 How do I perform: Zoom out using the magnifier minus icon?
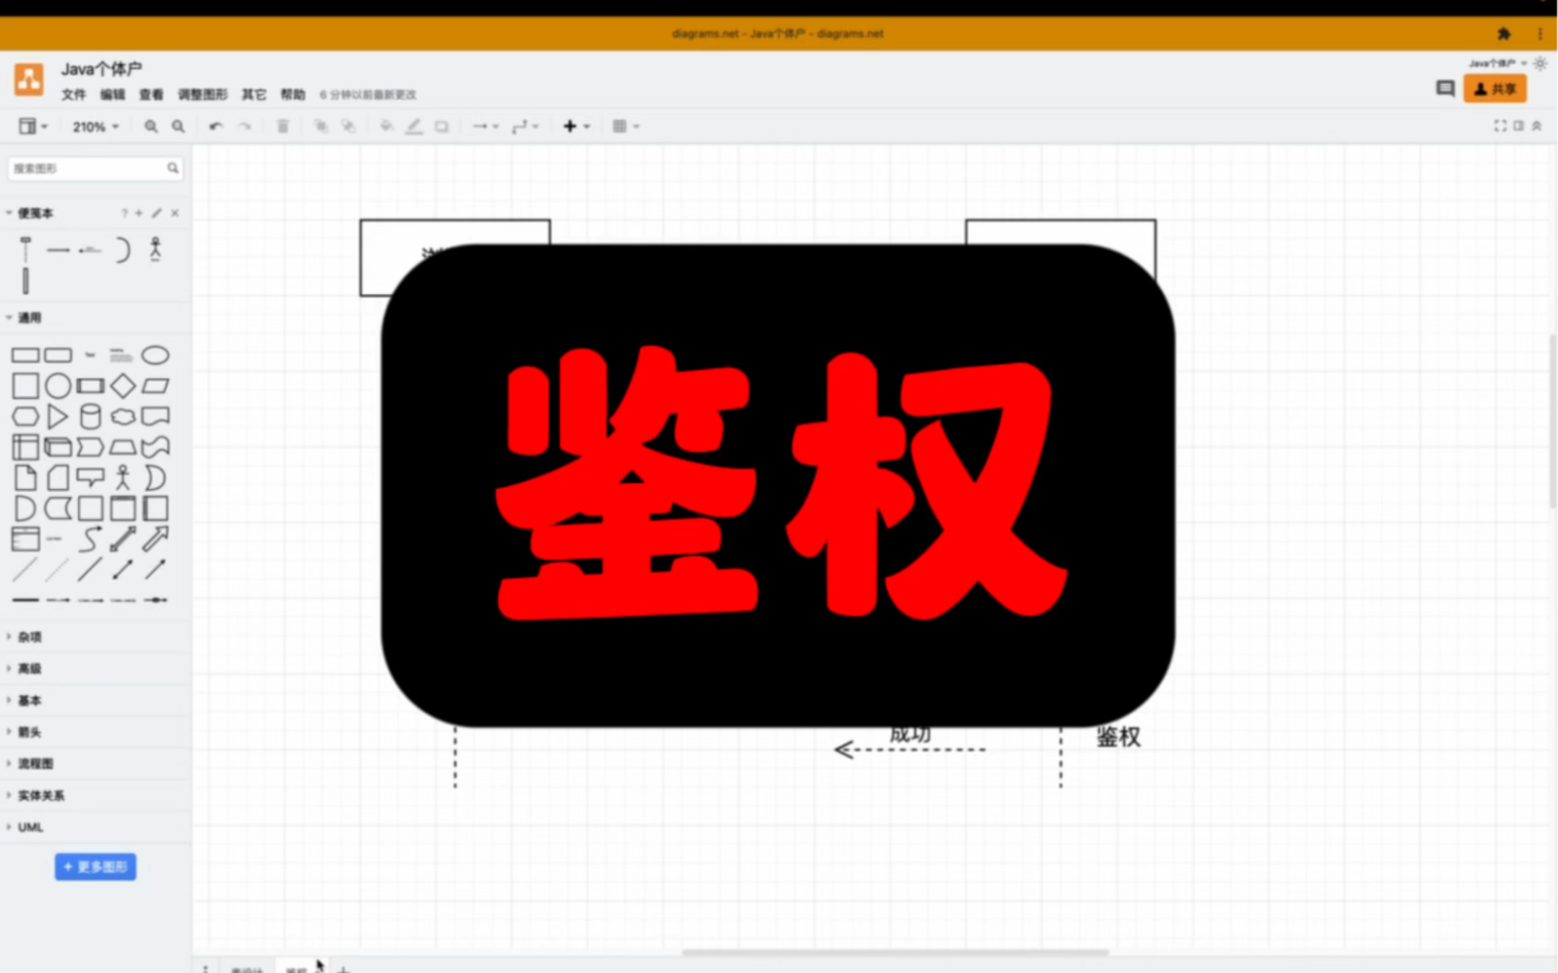coord(178,127)
